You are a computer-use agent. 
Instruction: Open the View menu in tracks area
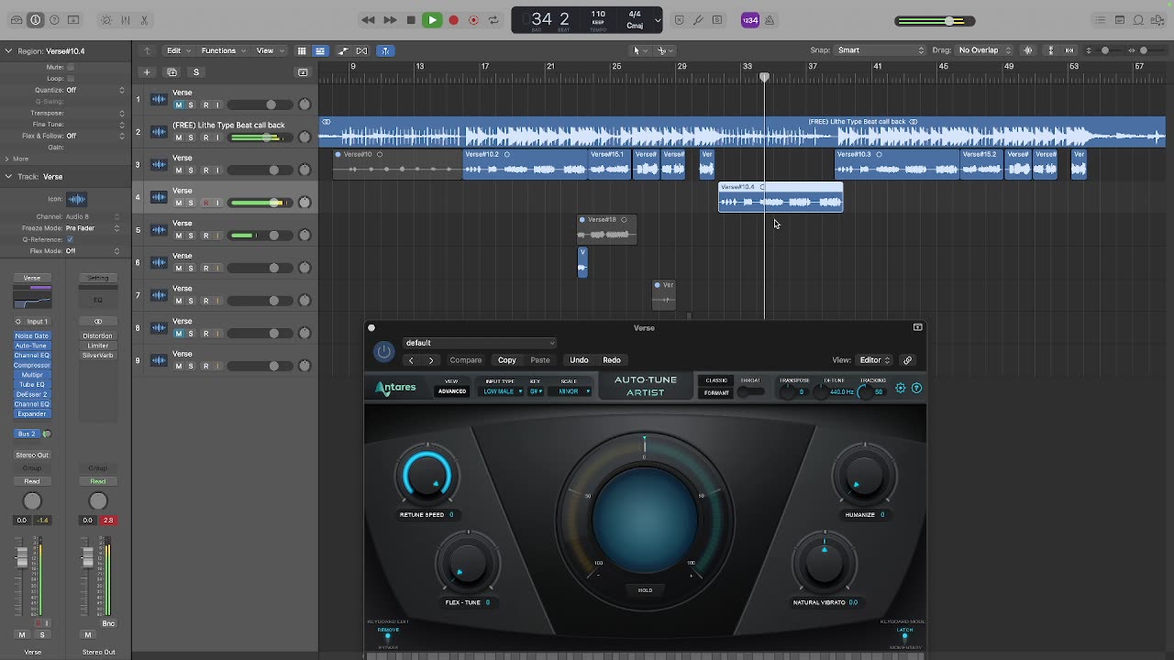point(268,50)
